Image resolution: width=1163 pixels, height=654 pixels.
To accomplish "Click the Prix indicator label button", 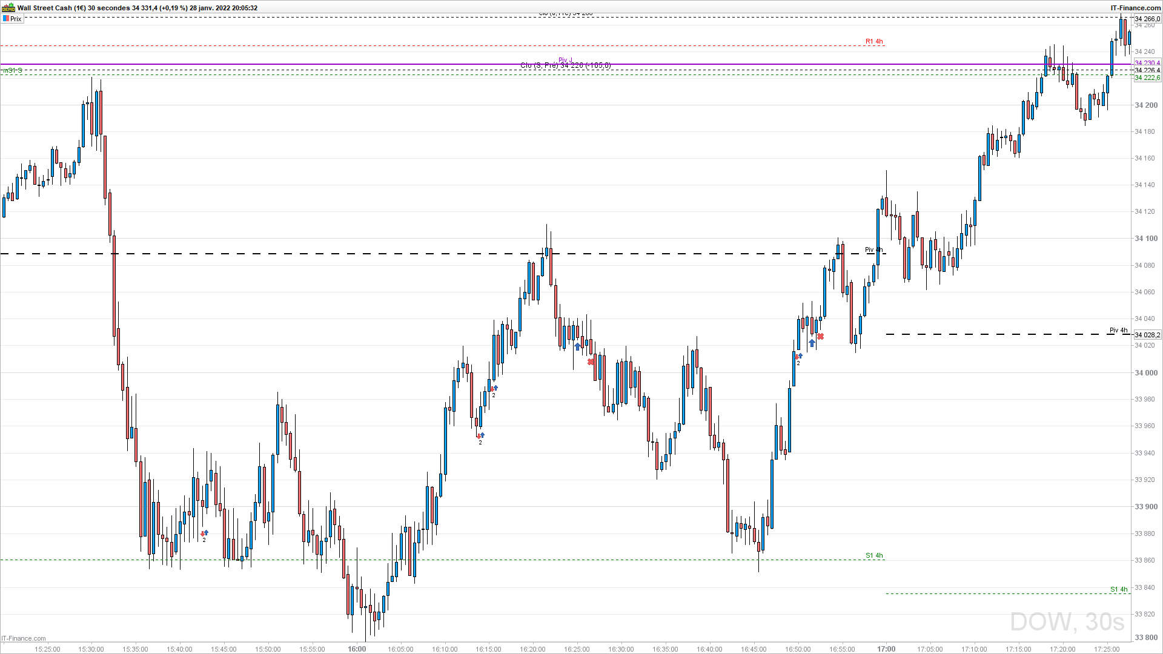I will (x=16, y=19).
